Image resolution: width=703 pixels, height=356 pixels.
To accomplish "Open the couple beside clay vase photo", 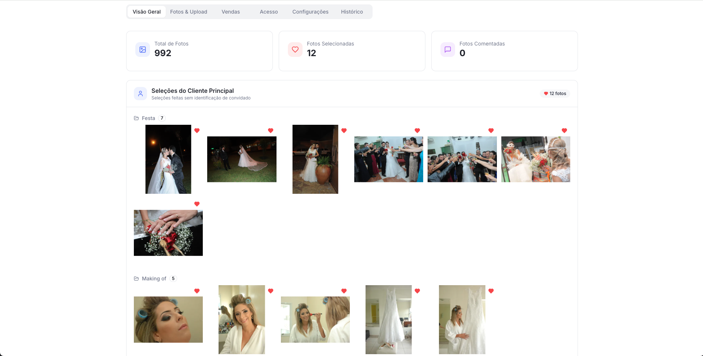I will click(315, 159).
